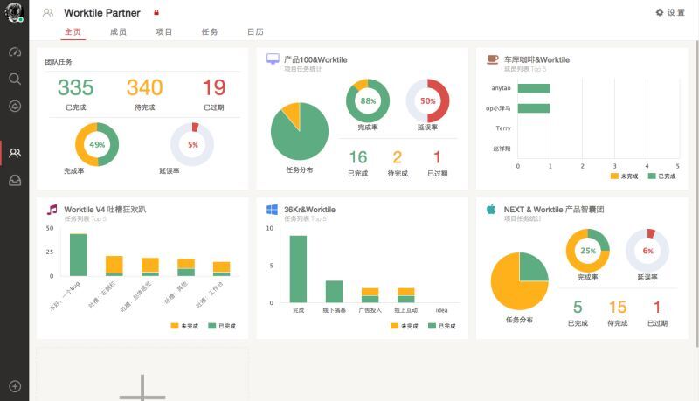The width and height of the screenshot is (699, 401).
Task: Open the notification bell icon in sidebar
Action: click(14, 106)
